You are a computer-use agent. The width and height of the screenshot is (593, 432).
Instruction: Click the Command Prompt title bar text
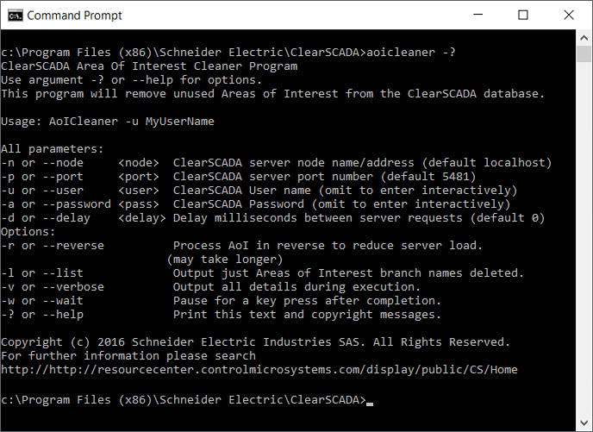pyautogui.click(x=75, y=16)
